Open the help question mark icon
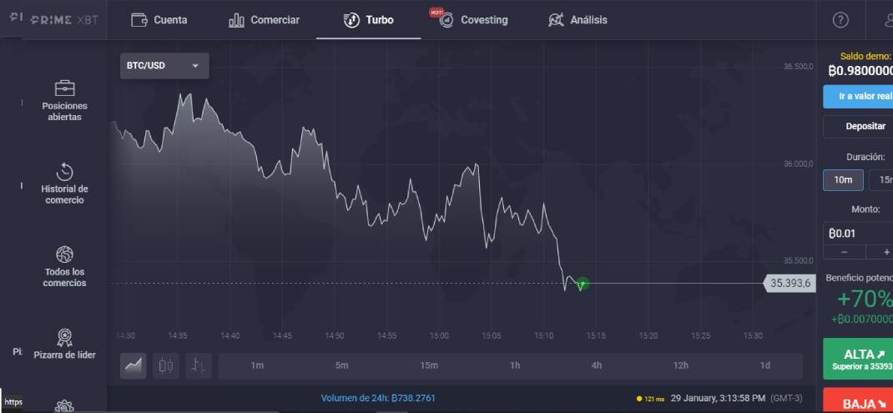 pos(840,20)
